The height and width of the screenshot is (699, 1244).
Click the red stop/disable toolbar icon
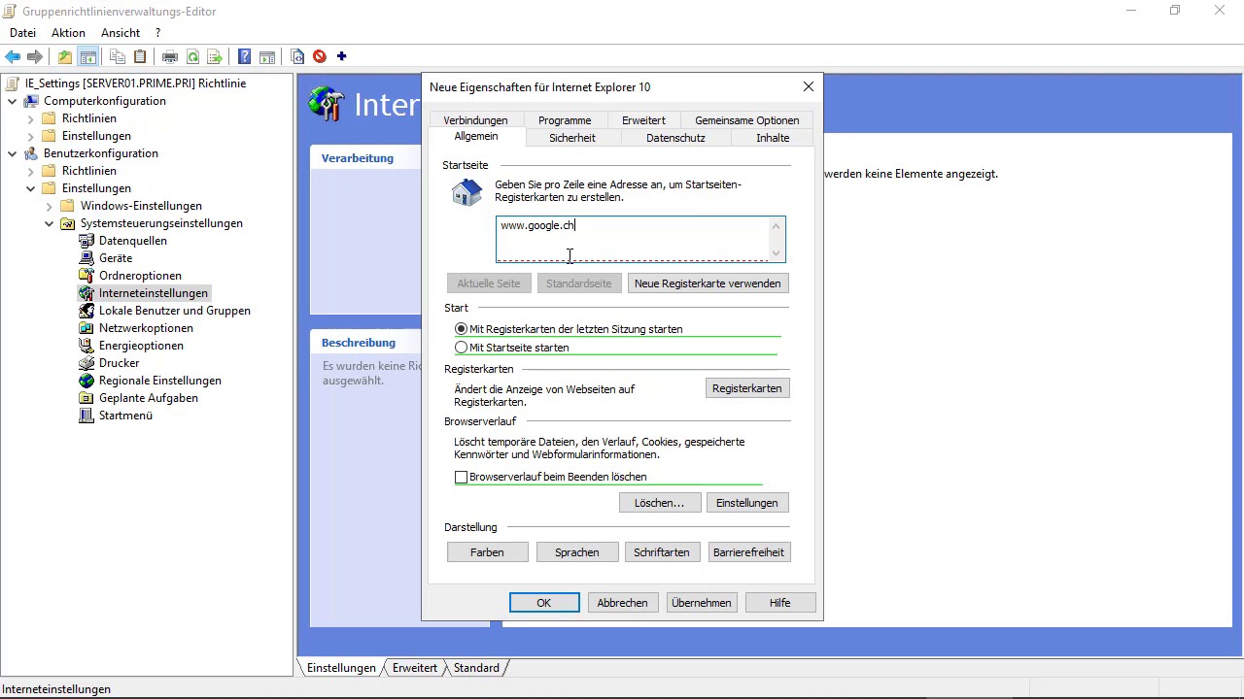click(x=319, y=56)
